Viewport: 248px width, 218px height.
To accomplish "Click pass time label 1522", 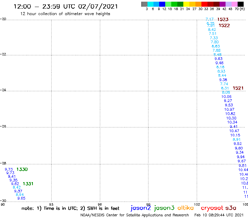I will pos(224,25).
